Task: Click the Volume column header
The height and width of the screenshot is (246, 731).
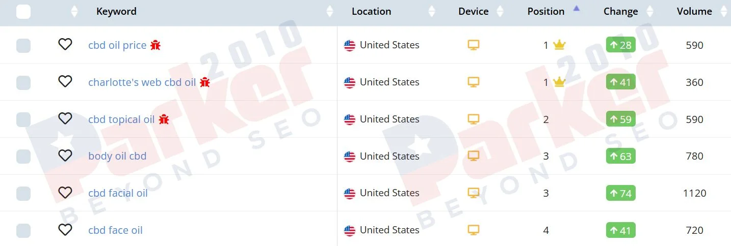Action: click(694, 11)
